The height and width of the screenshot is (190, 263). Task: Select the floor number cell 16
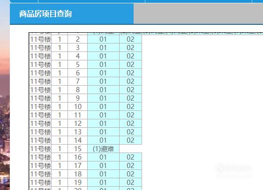[78, 157]
